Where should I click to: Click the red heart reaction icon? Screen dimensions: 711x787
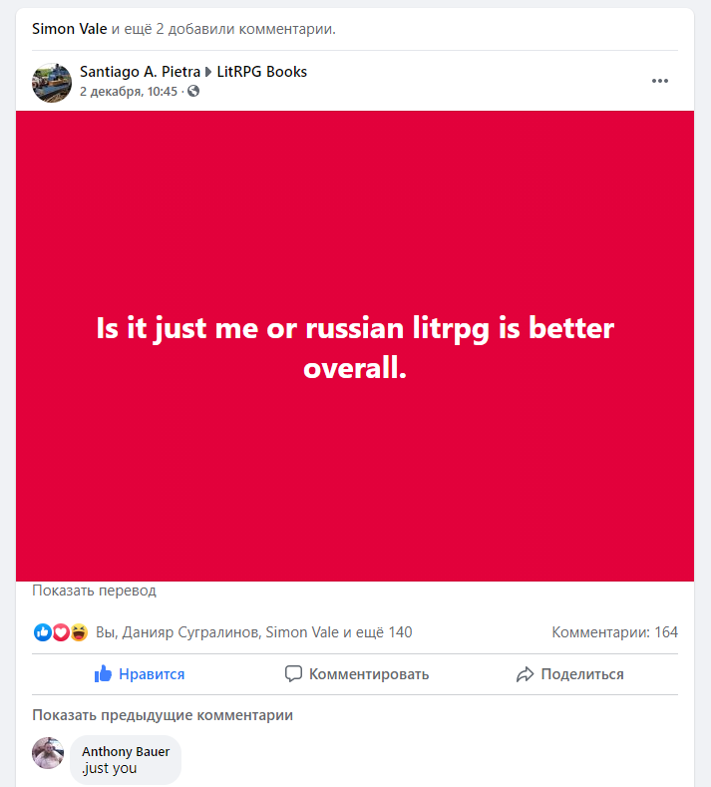click(60, 632)
